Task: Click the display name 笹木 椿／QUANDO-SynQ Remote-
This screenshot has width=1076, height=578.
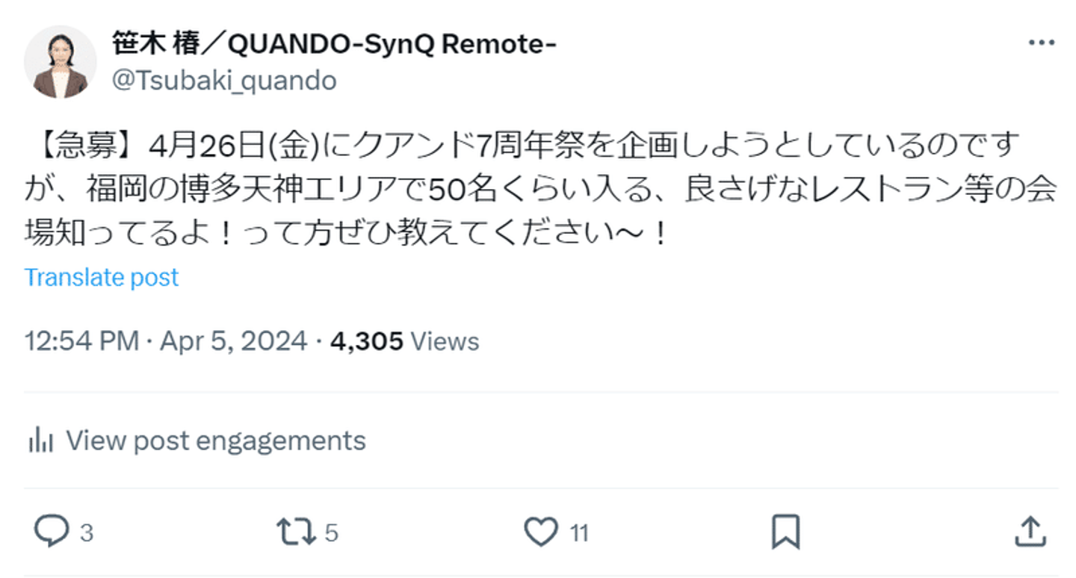Action: [x=334, y=44]
